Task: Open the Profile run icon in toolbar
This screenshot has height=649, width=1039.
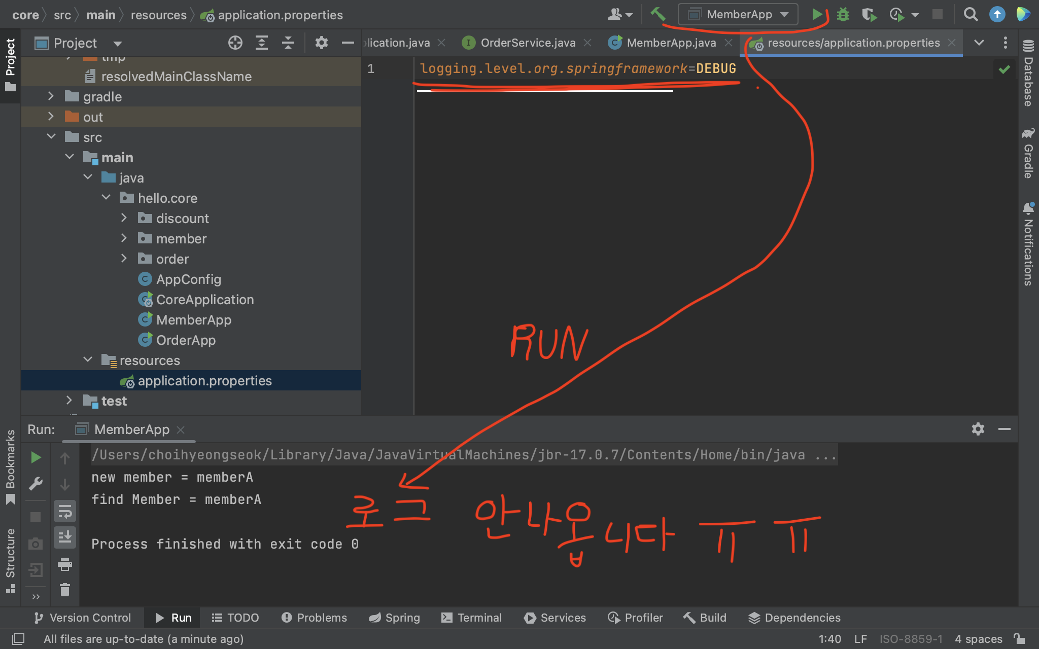Action: [897, 15]
